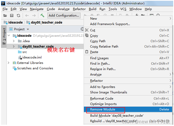Open the Run menu

click(x=102, y=9)
